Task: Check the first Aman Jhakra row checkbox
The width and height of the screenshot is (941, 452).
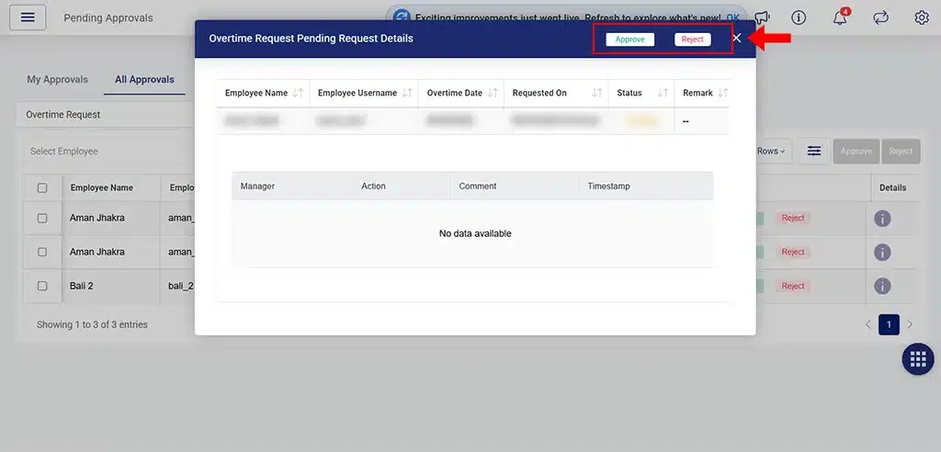Action: 42,219
